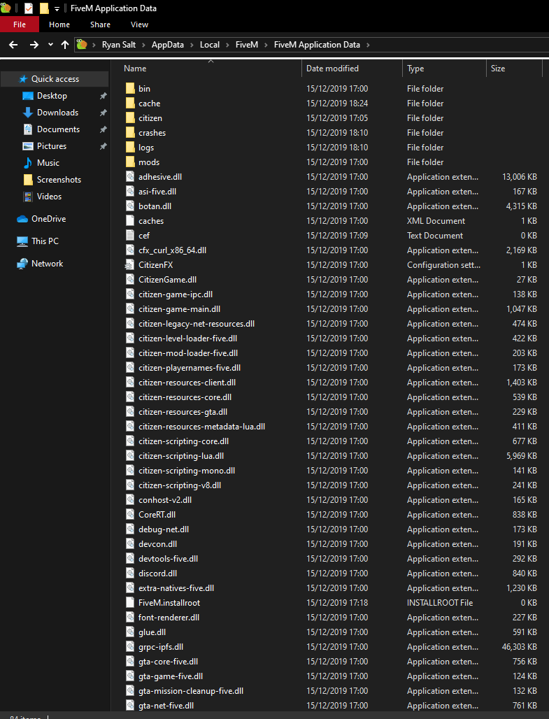Open Downloads in the navigation pane
The image size is (549, 719).
coord(57,113)
